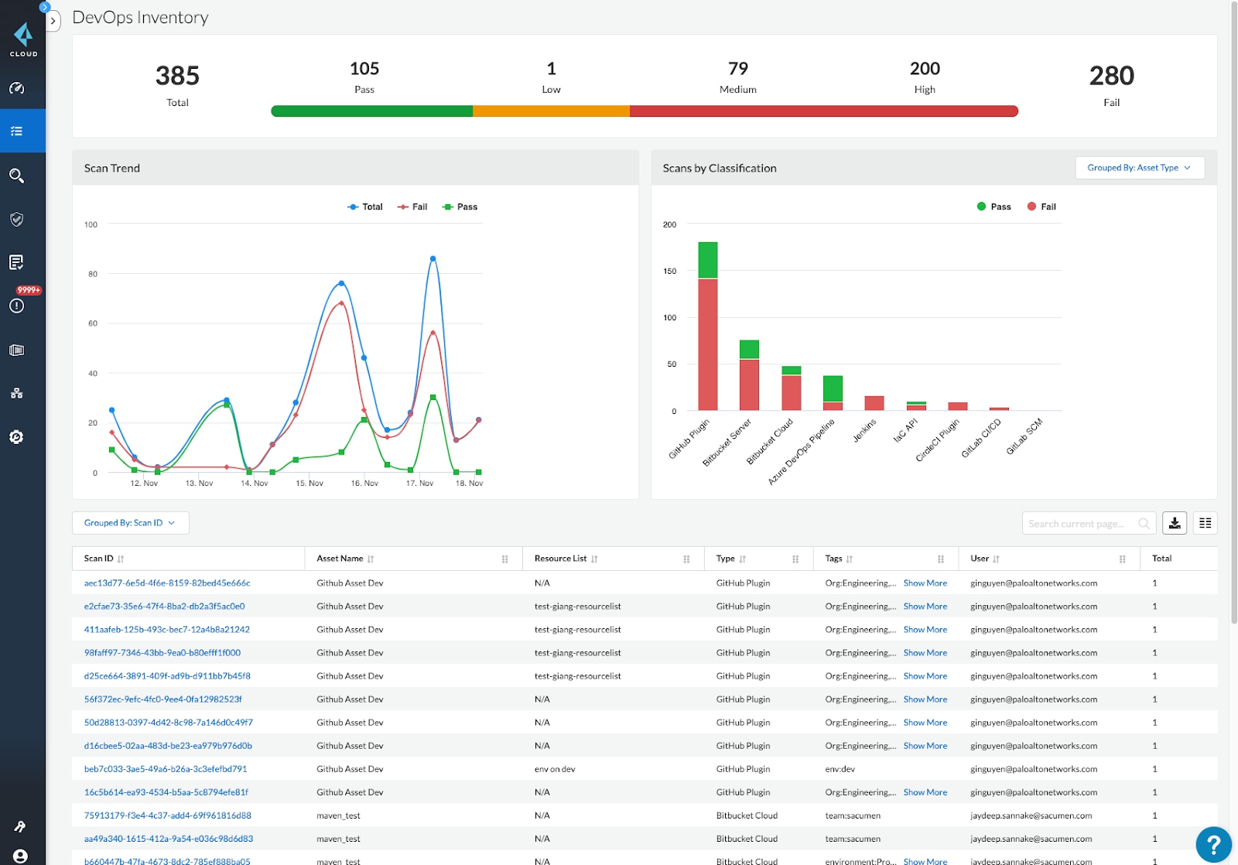Toggle the Fail series in Scan Trend legend
The image size is (1238, 865).
tap(412, 207)
